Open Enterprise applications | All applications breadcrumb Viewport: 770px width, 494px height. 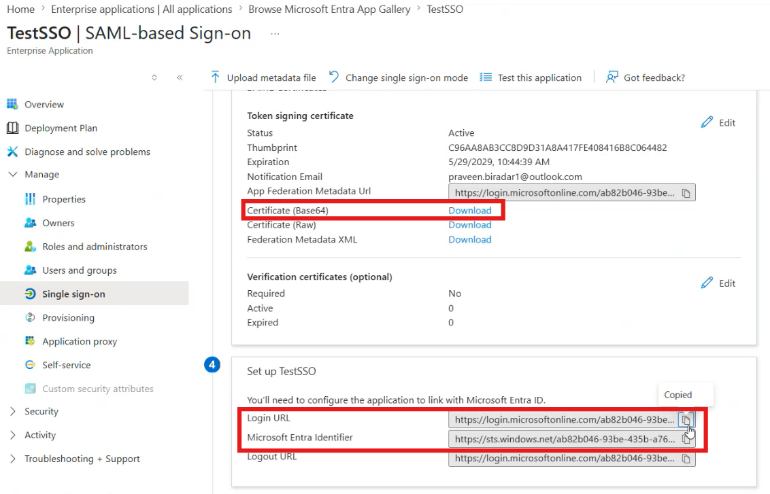141,10
